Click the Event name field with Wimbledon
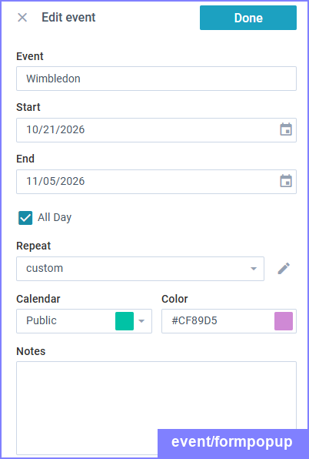309x459 pixels. 156,79
